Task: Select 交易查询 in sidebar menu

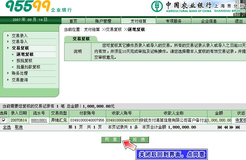Action: pyautogui.click(x=20, y=80)
